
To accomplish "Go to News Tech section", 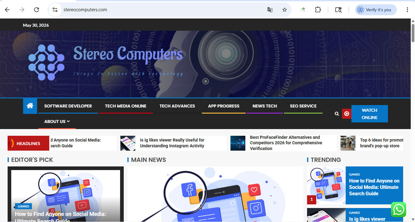I will (265, 106).
